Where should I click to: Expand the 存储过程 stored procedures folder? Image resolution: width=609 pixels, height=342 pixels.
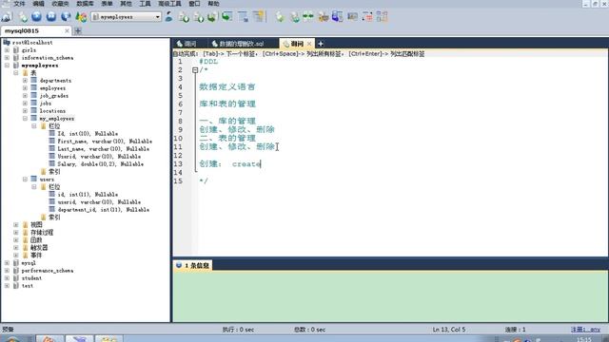16,232
